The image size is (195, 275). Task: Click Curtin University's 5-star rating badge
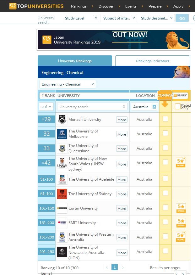tap(181, 208)
